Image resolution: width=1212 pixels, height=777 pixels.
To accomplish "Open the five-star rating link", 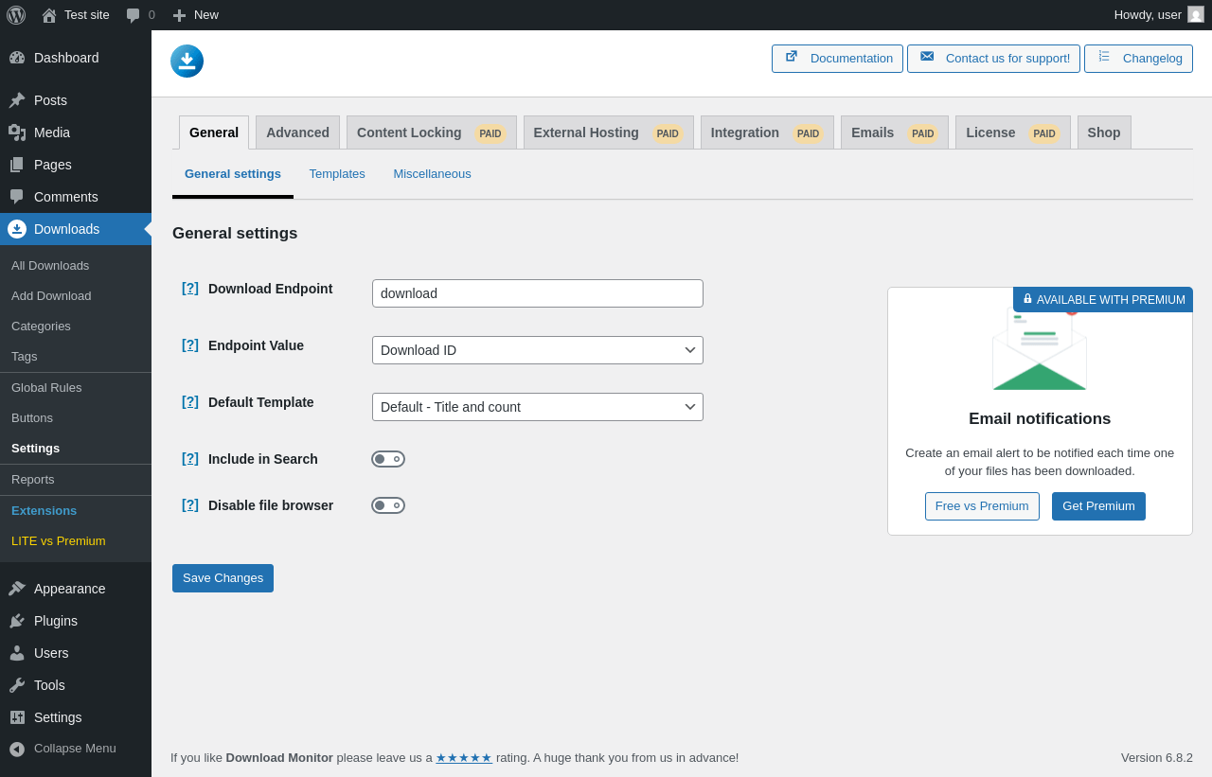I will coord(464,757).
